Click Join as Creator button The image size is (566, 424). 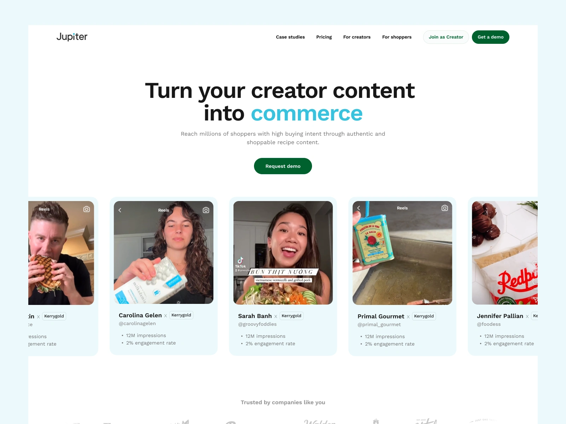pos(446,37)
